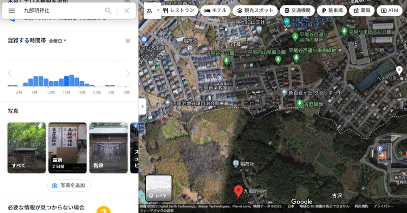The image size is (407, 213).
Task: Click the 平尾谷戸公園 green park marker
Action: point(226,60)
